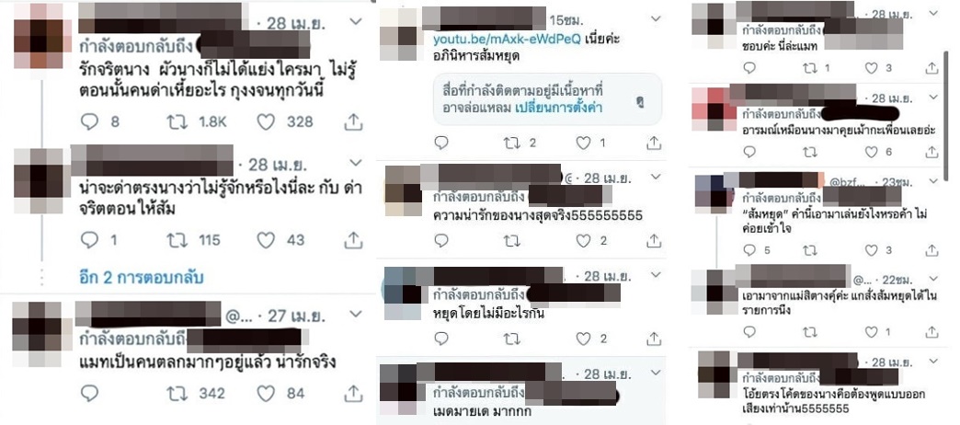Open comment thread with 5 replies

(x=749, y=250)
